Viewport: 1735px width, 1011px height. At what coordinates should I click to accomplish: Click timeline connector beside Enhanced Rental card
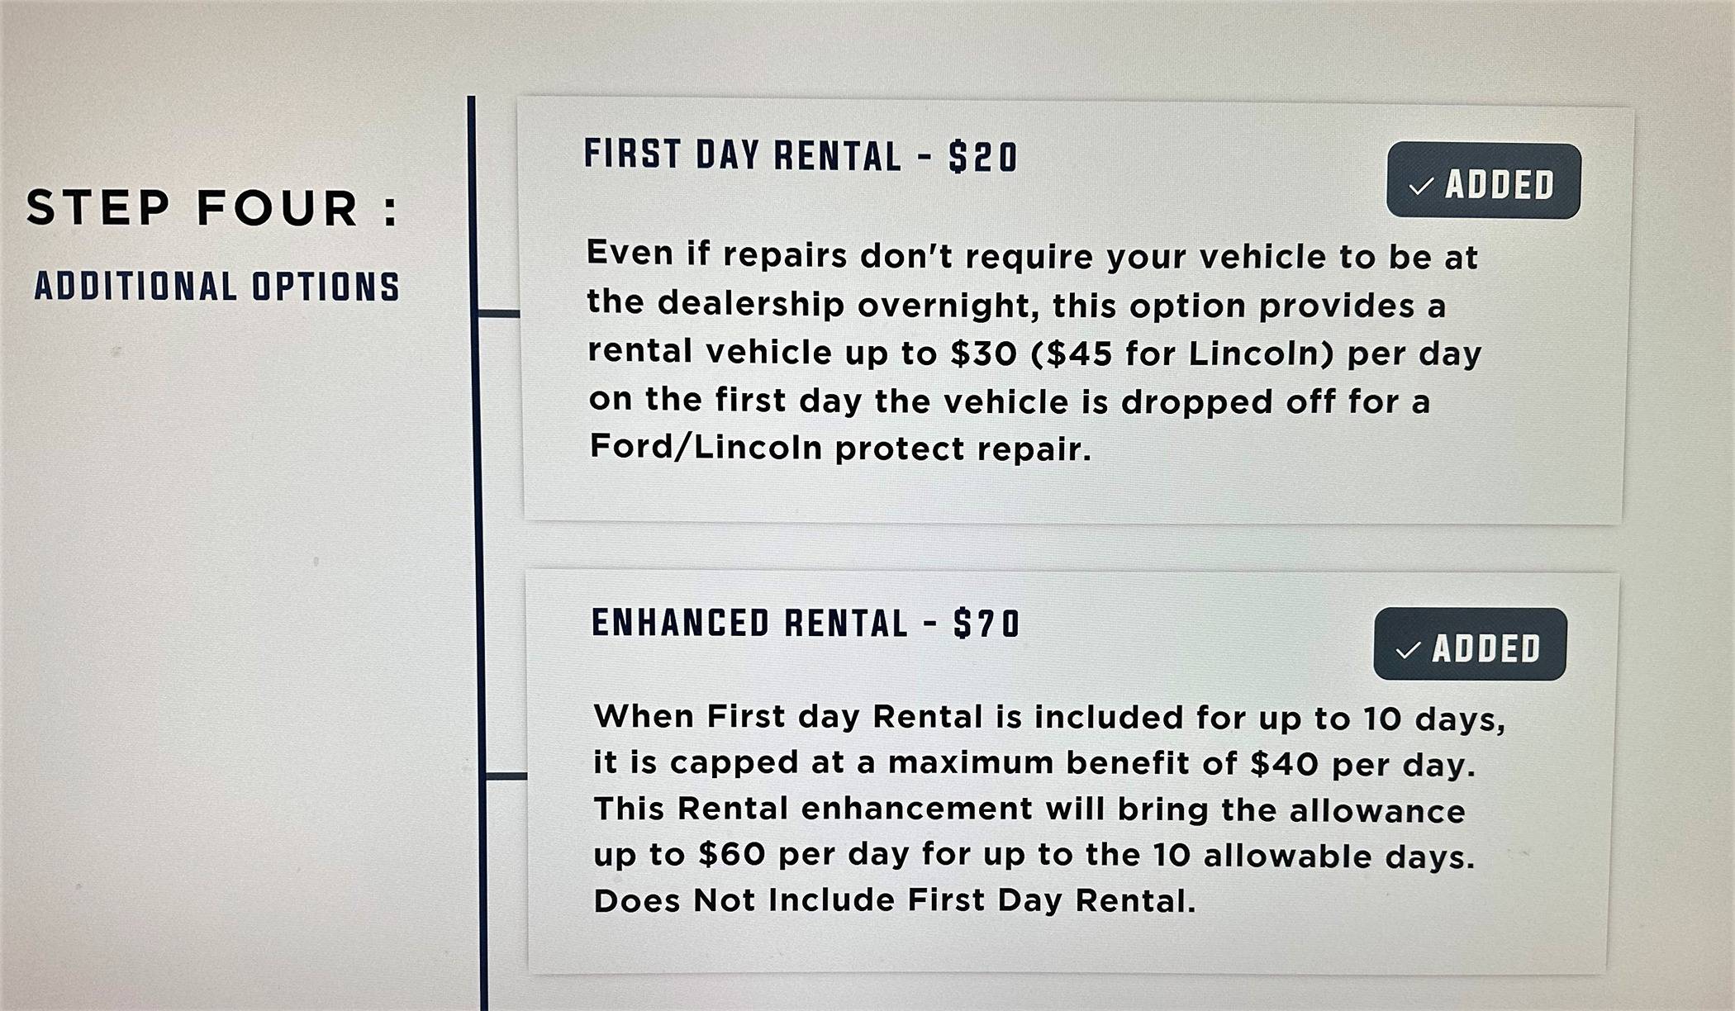(506, 776)
